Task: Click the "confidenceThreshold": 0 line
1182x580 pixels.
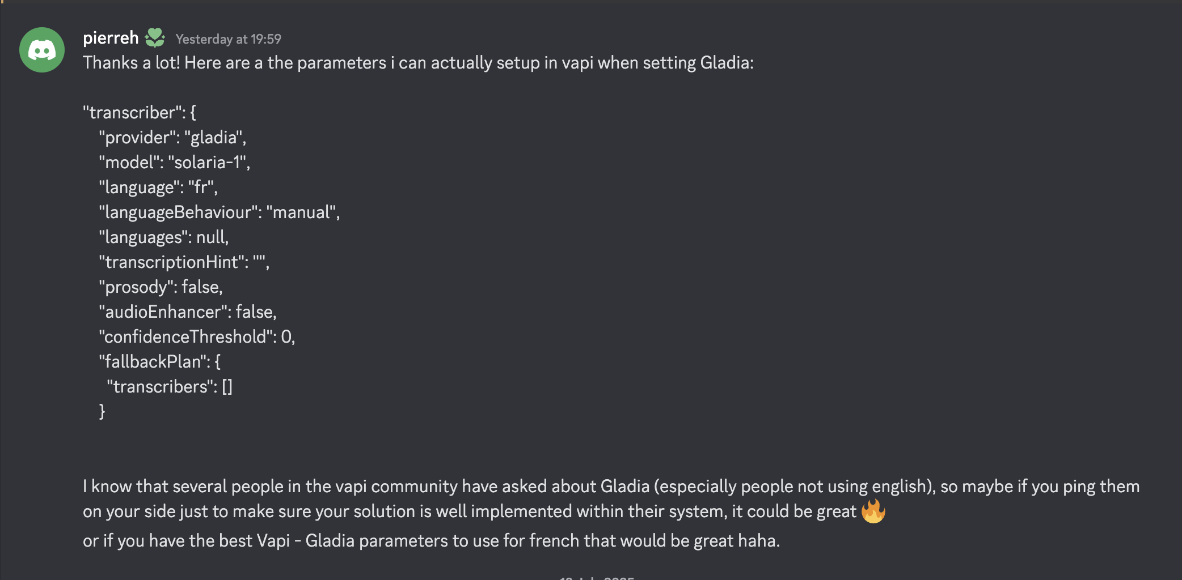Action: pyautogui.click(x=197, y=336)
